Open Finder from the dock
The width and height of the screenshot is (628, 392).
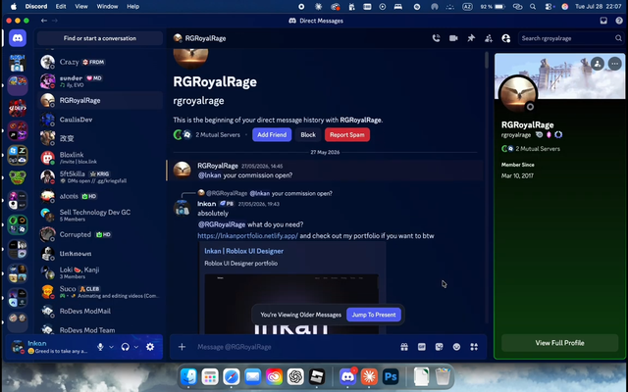click(x=188, y=376)
